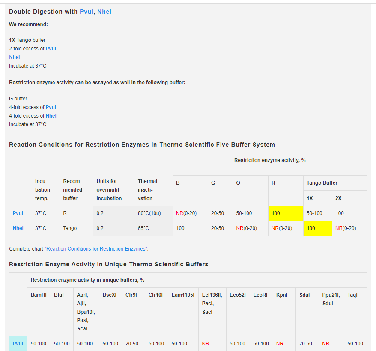
Task: Click the highlighted 100 cell in PvuI's R column
Action: (286, 213)
